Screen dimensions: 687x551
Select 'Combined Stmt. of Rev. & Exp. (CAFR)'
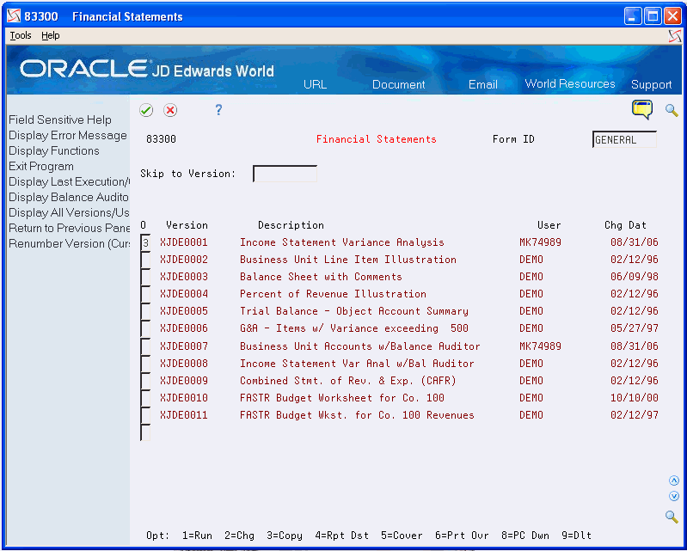point(348,381)
